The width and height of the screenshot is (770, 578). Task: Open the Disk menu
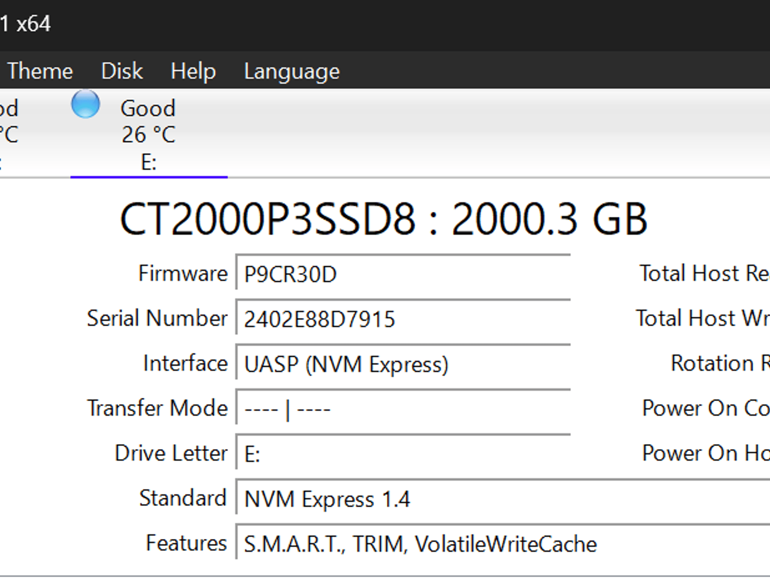(x=122, y=71)
